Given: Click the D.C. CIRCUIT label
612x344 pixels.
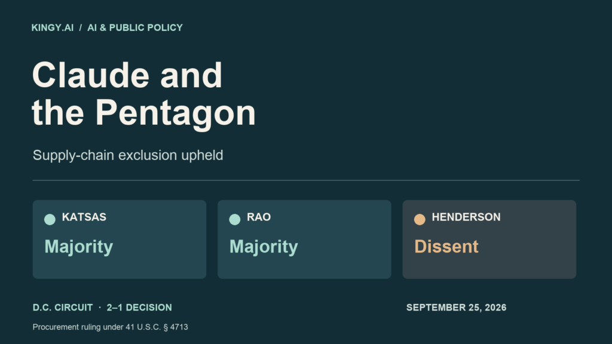Looking at the screenshot, I should click(63, 308).
